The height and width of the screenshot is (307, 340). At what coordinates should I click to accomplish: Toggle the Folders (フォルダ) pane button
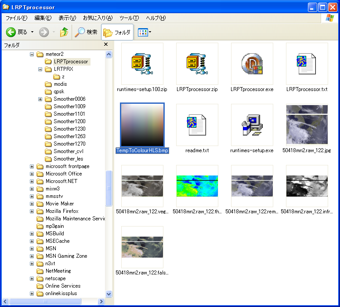coord(117,32)
